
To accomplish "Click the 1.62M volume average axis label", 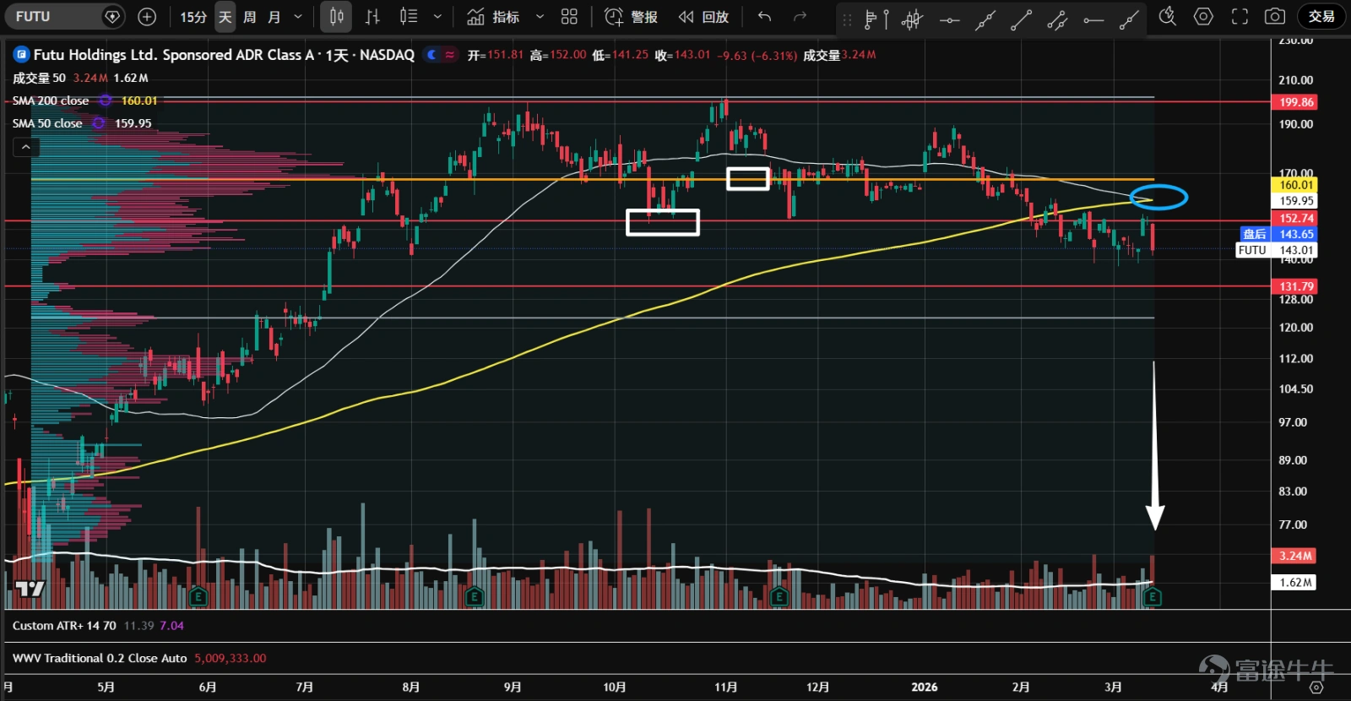I will tap(1294, 582).
